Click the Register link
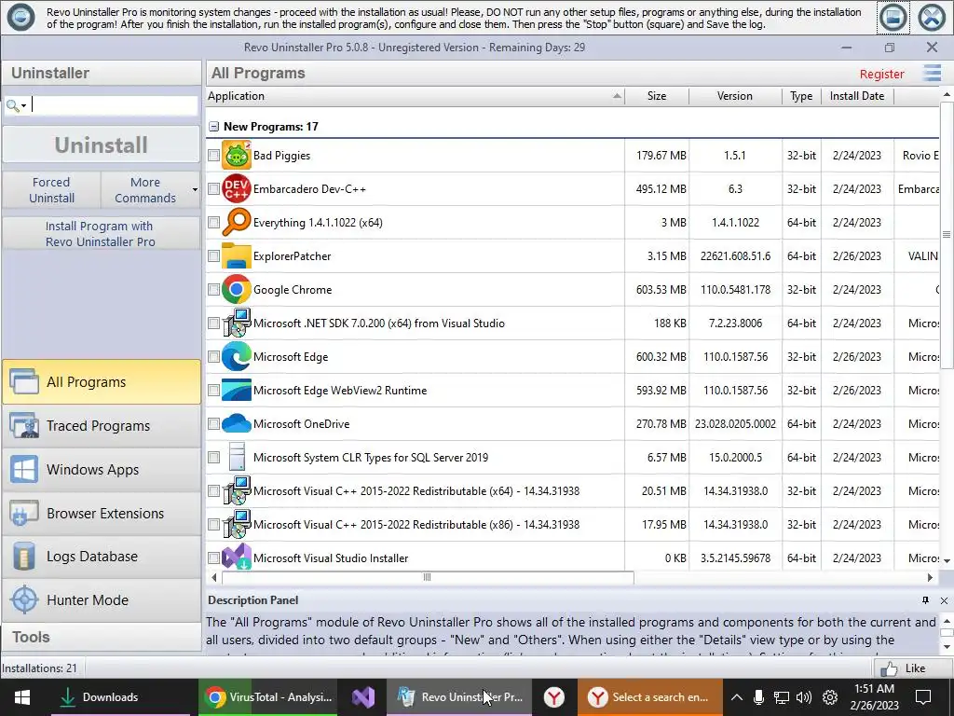The width and height of the screenshot is (954, 716). click(x=881, y=74)
